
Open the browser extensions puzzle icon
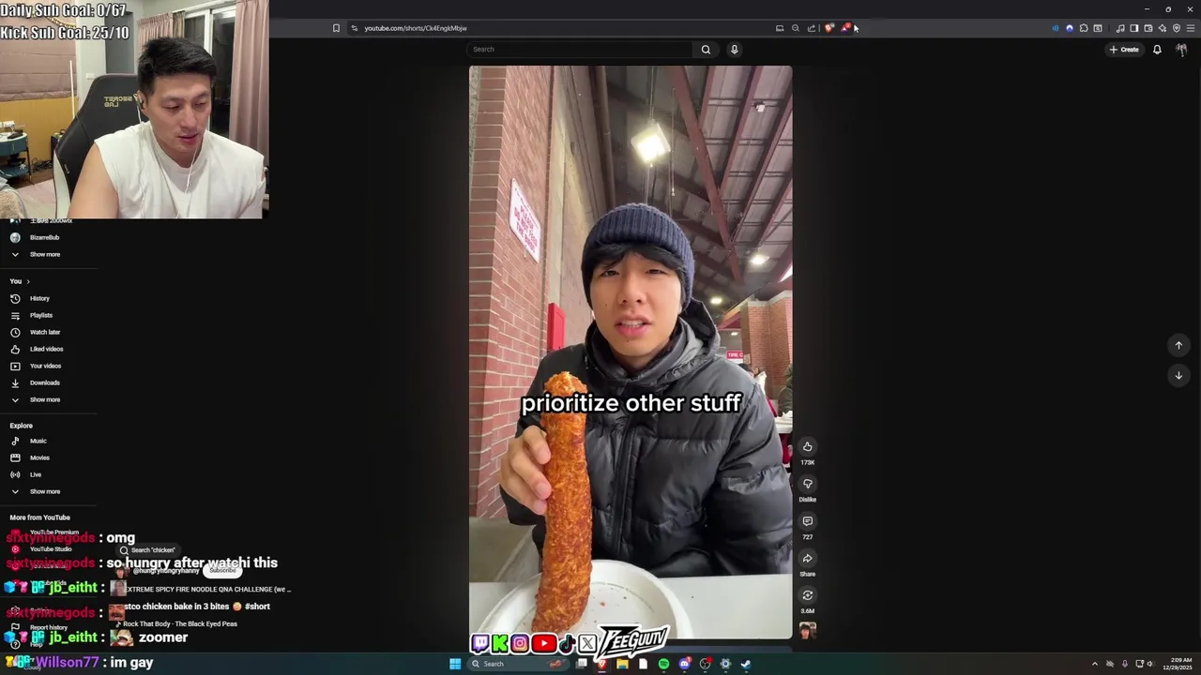click(x=1084, y=28)
